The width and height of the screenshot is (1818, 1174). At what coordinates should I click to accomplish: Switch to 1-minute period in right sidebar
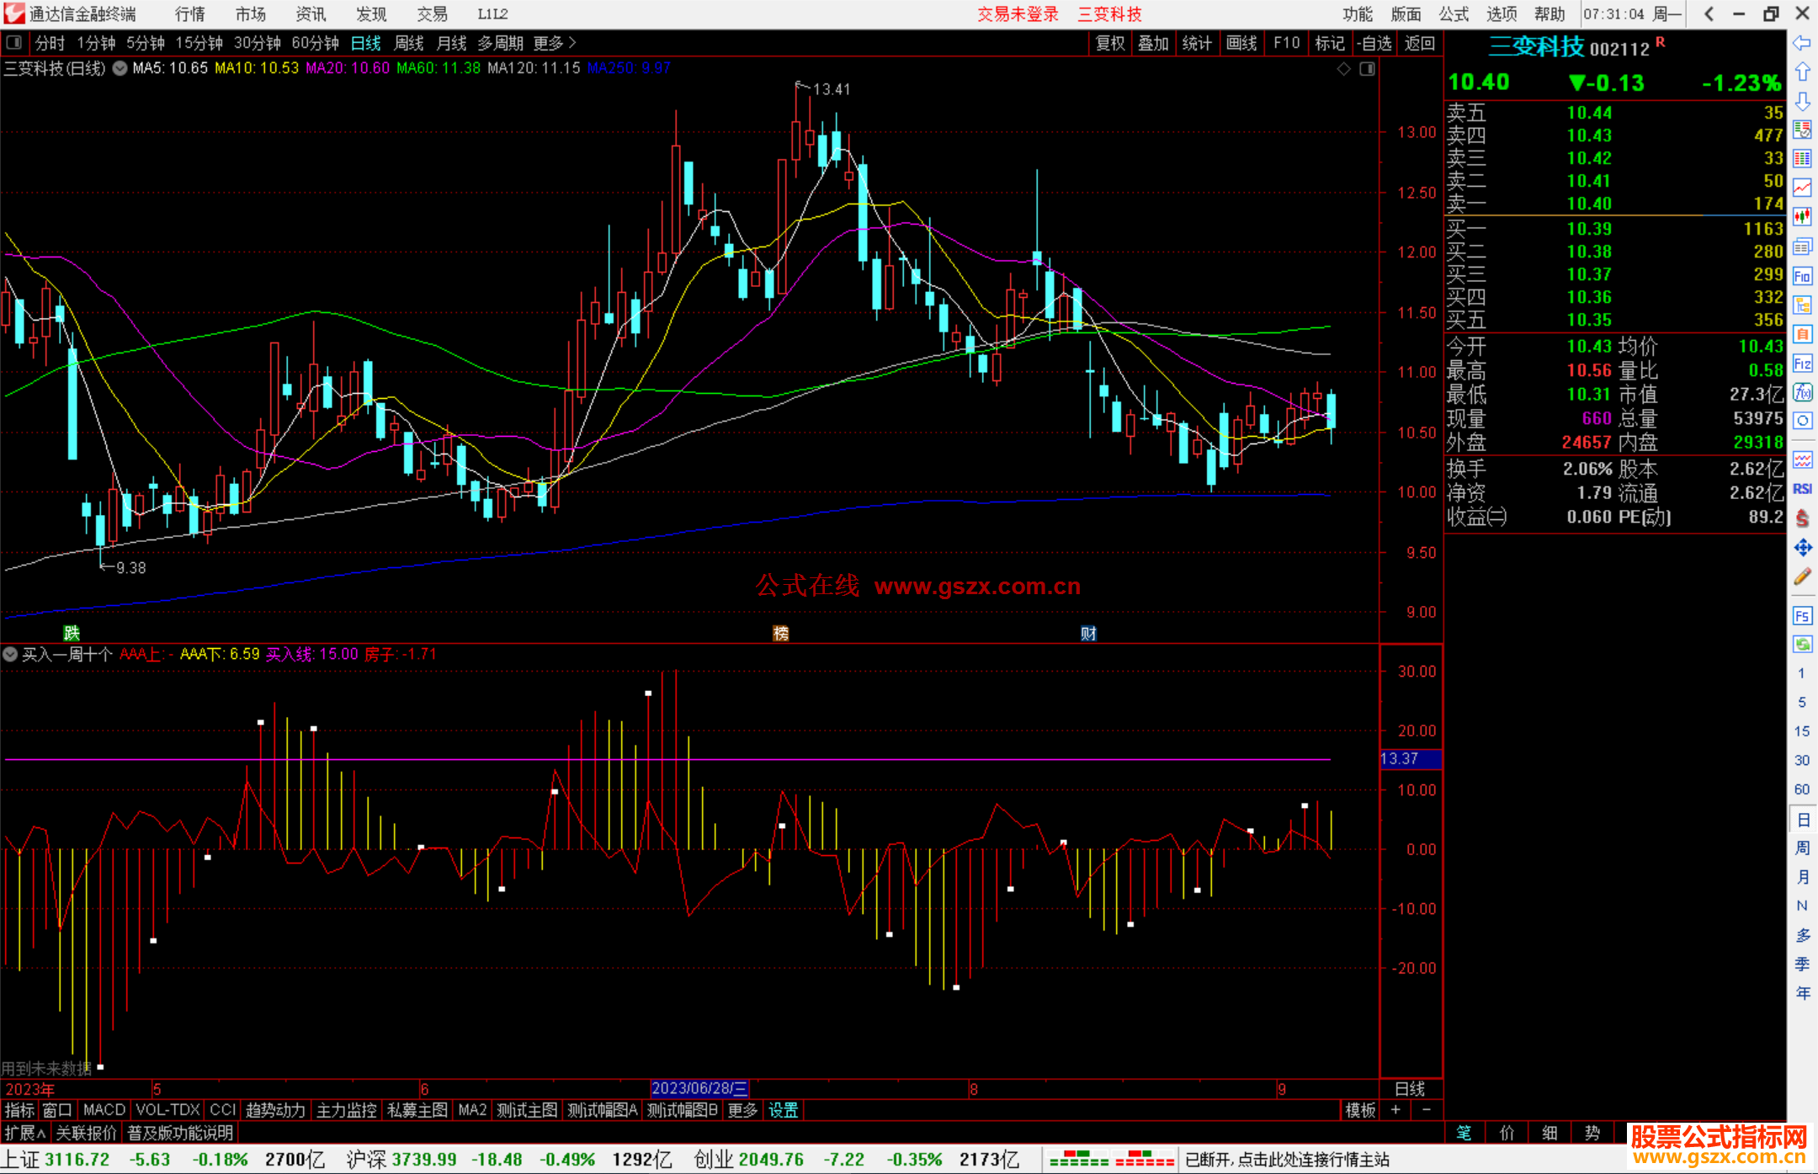[1801, 673]
